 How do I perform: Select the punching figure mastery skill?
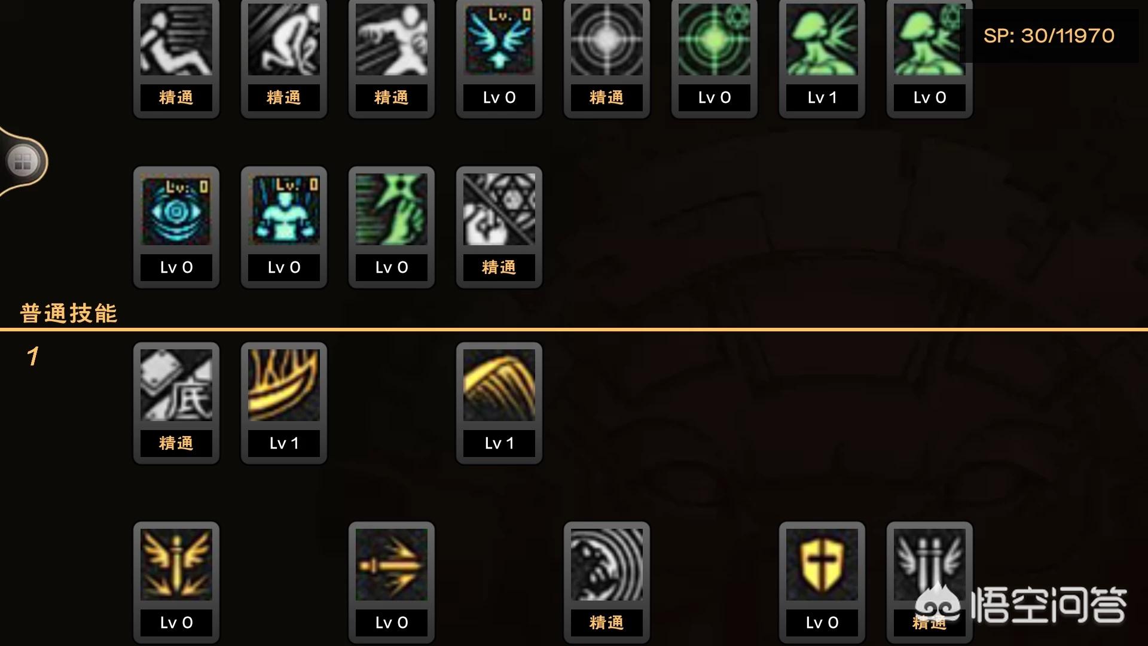tap(392, 58)
